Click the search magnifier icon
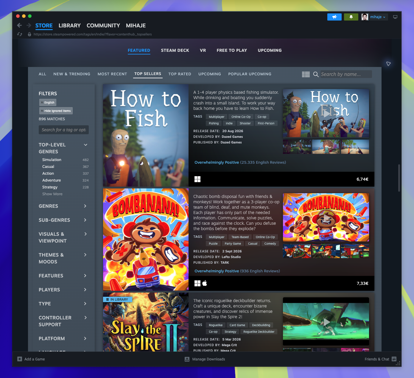This screenshot has height=378, width=414. tap(316, 74)
